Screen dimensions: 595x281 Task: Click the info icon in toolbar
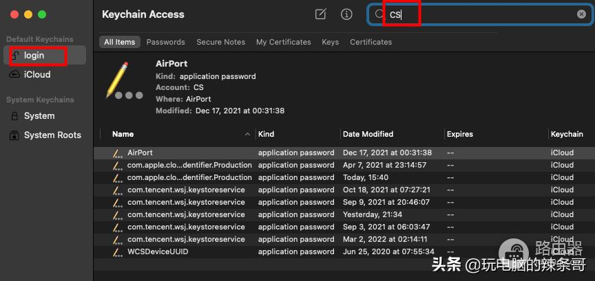[x=346, y=14]
